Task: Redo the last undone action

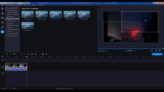Action: 11,54
